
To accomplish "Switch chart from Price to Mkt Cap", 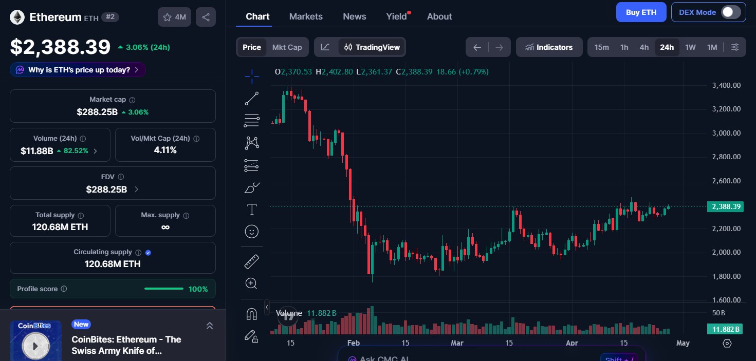I will click(287, 47).
